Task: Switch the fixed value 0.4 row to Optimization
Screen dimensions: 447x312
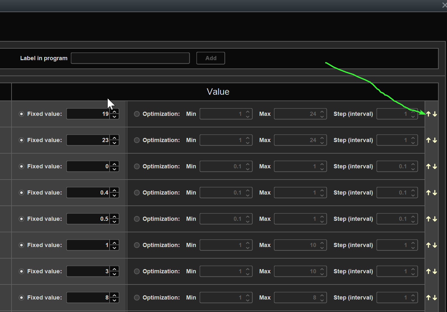Action: coord(137,193)
